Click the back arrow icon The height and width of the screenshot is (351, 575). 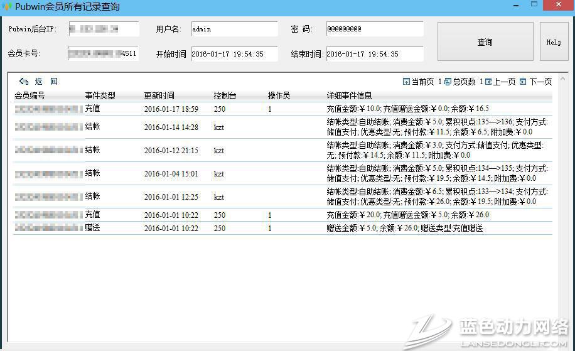24,82
